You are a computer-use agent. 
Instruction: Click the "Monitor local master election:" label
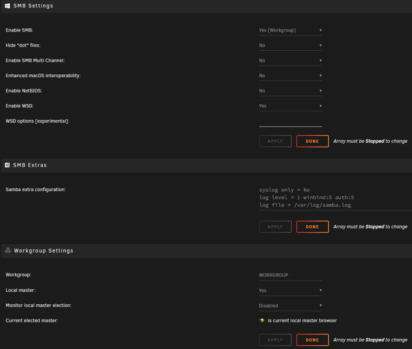click(x=39, y=305)
